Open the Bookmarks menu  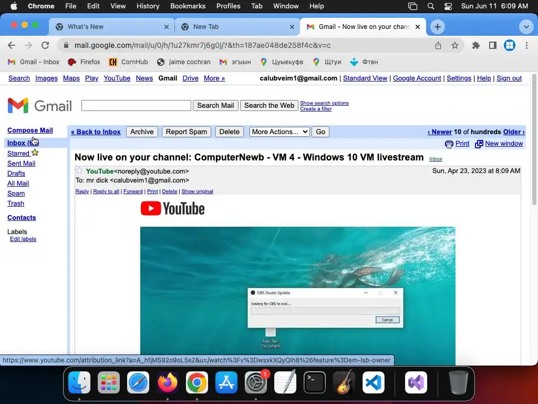pyautogui.click(x=188, y=6)
